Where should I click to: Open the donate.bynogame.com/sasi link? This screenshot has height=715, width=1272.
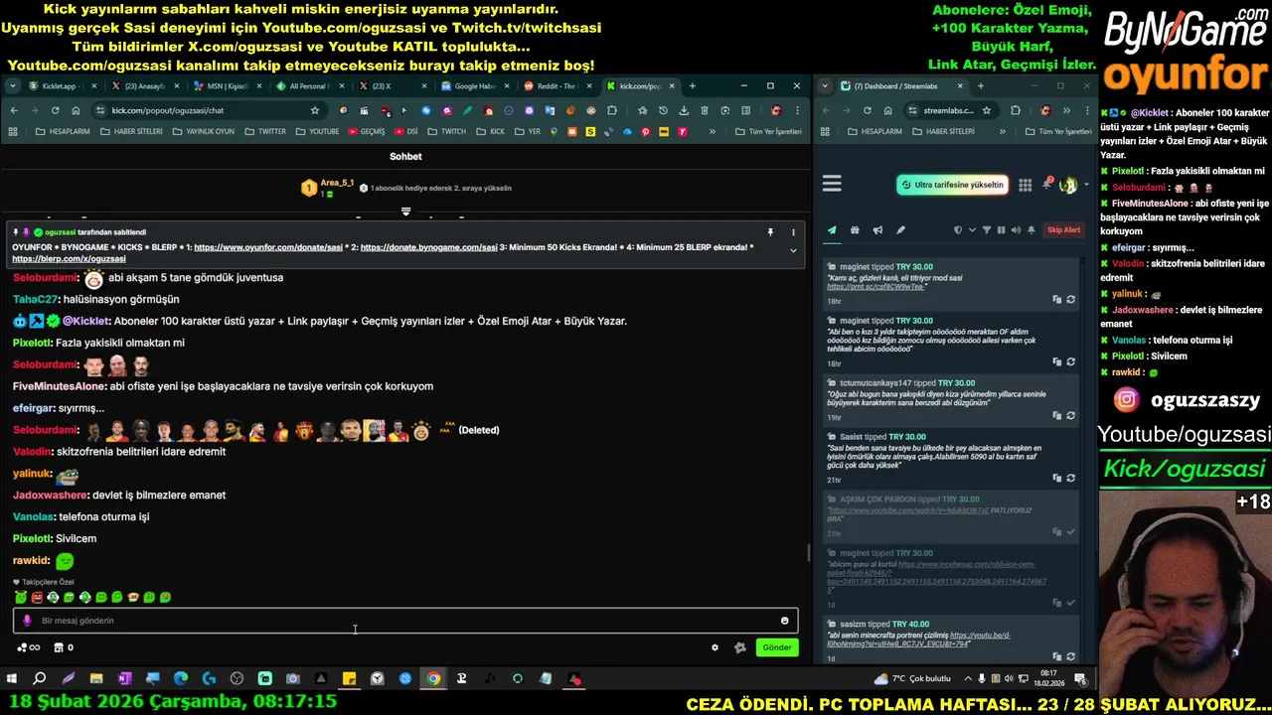[428, 247]
